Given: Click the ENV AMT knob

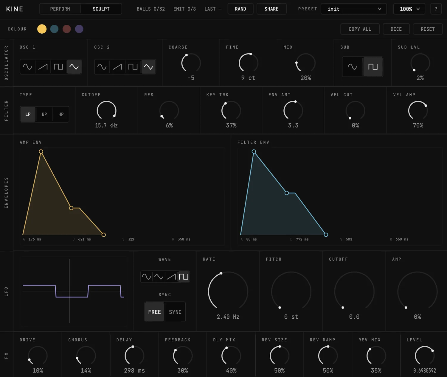Looking at the screenshot, I should [x=293, y=111].
